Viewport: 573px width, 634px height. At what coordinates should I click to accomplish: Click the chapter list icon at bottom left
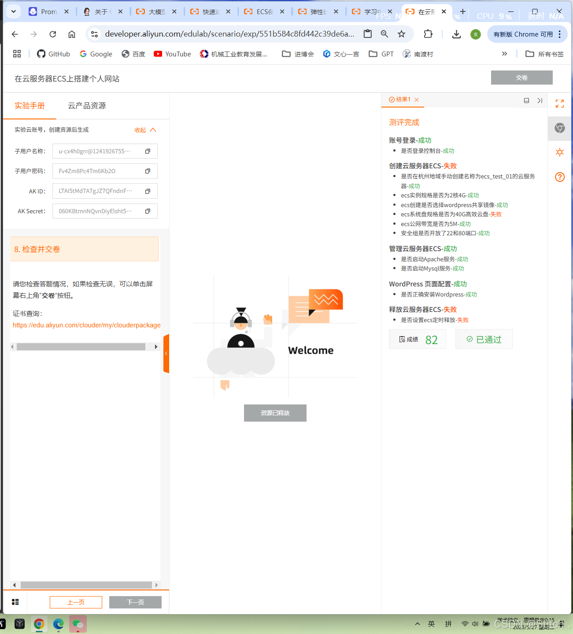[15, 602]
